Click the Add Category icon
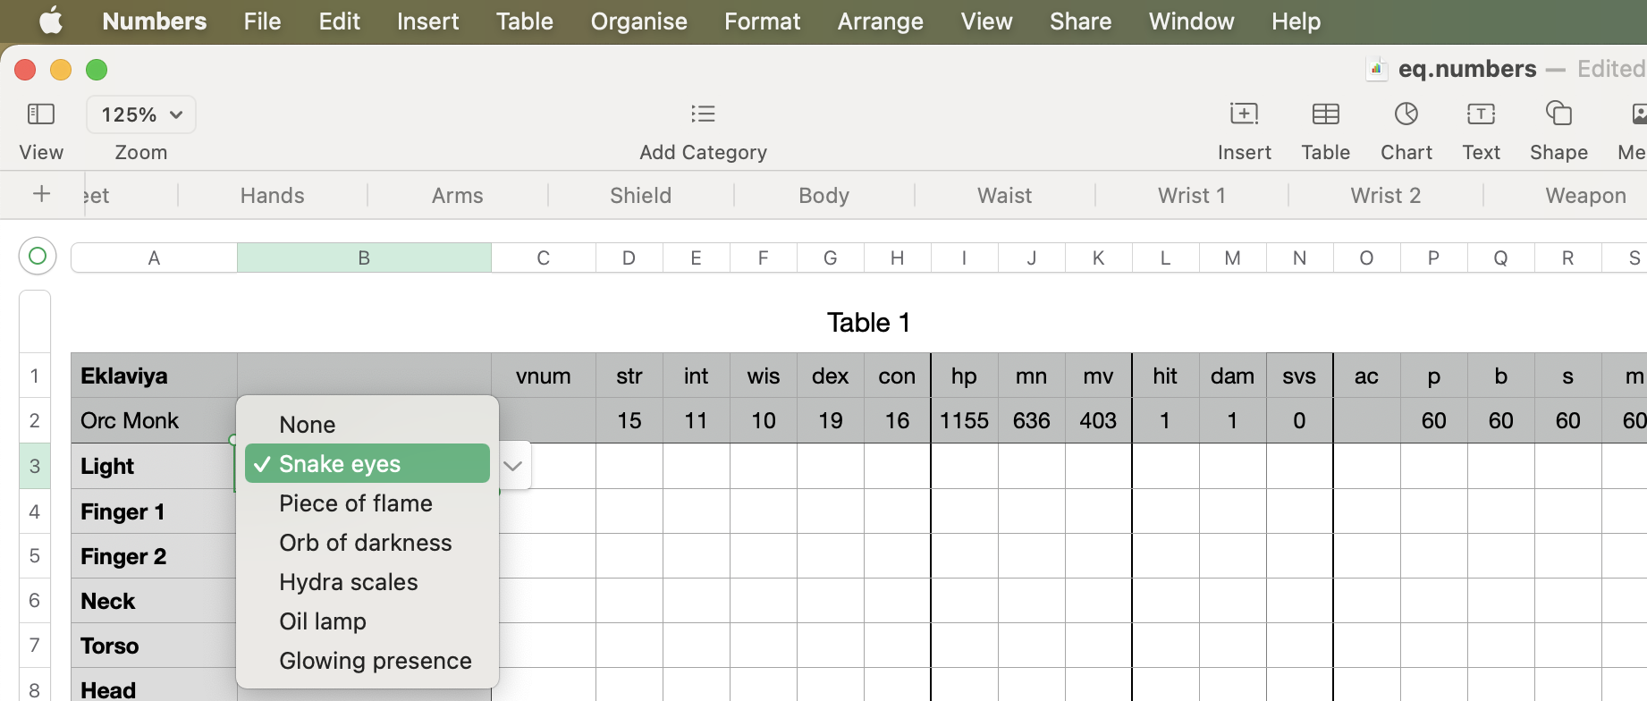Viewport: 1647px width, 701px height. pyautogui.click(x=703, y=114)
